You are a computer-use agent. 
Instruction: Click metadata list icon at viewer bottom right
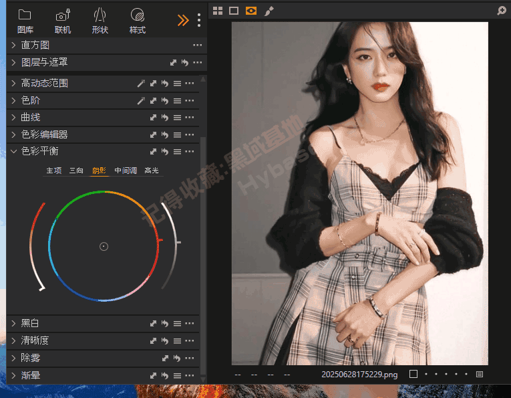[x=480, y=374]
